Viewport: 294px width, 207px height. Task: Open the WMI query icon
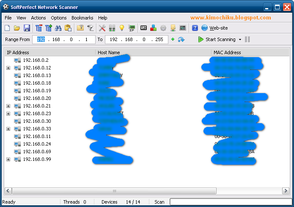pos(144,28)
